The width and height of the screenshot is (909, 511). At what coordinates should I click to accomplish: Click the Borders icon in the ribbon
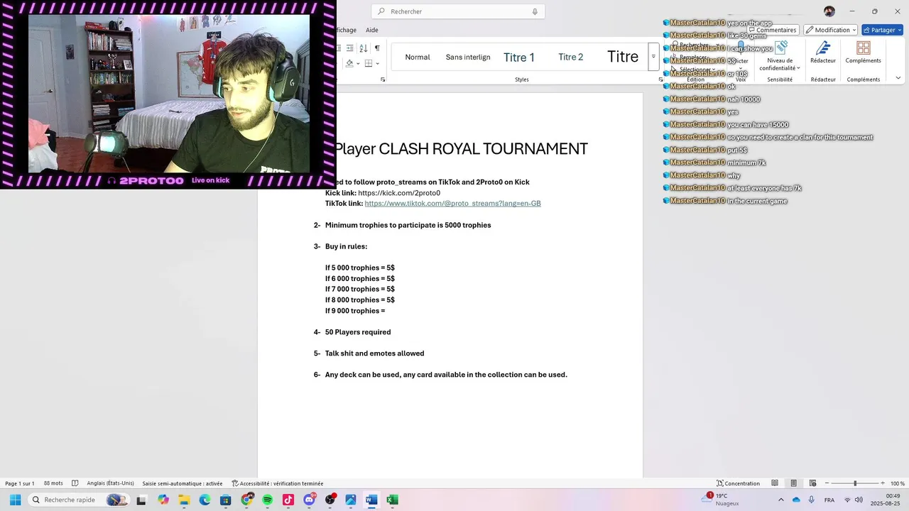click(368, 63)
